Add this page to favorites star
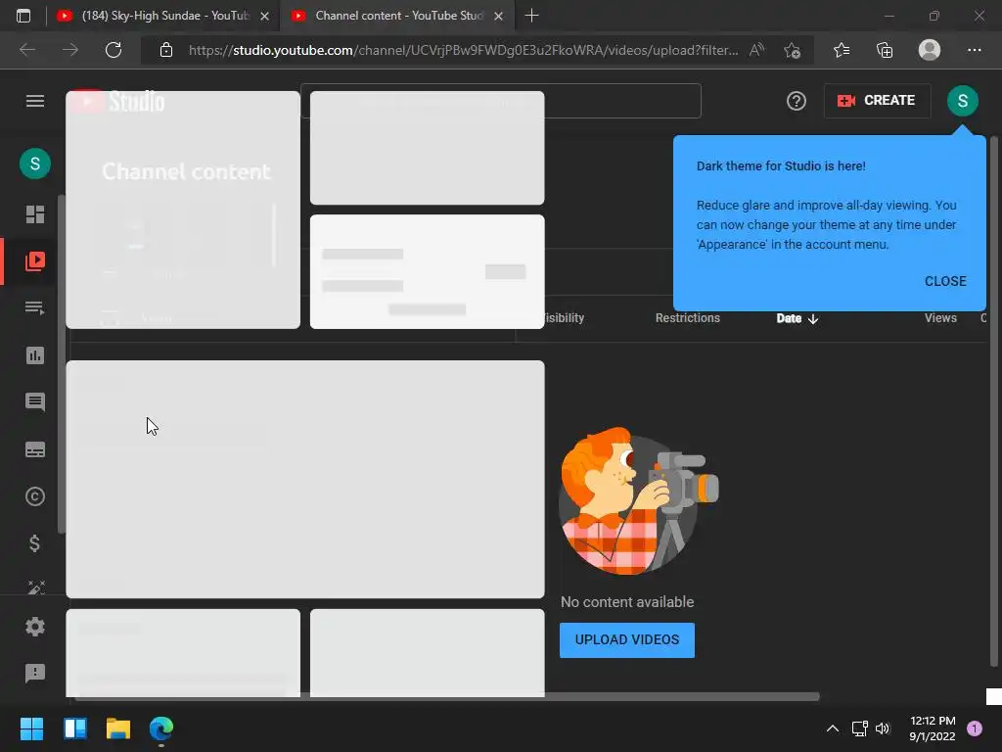This screenshot has width=1002, height=752. tap(793, 50)
